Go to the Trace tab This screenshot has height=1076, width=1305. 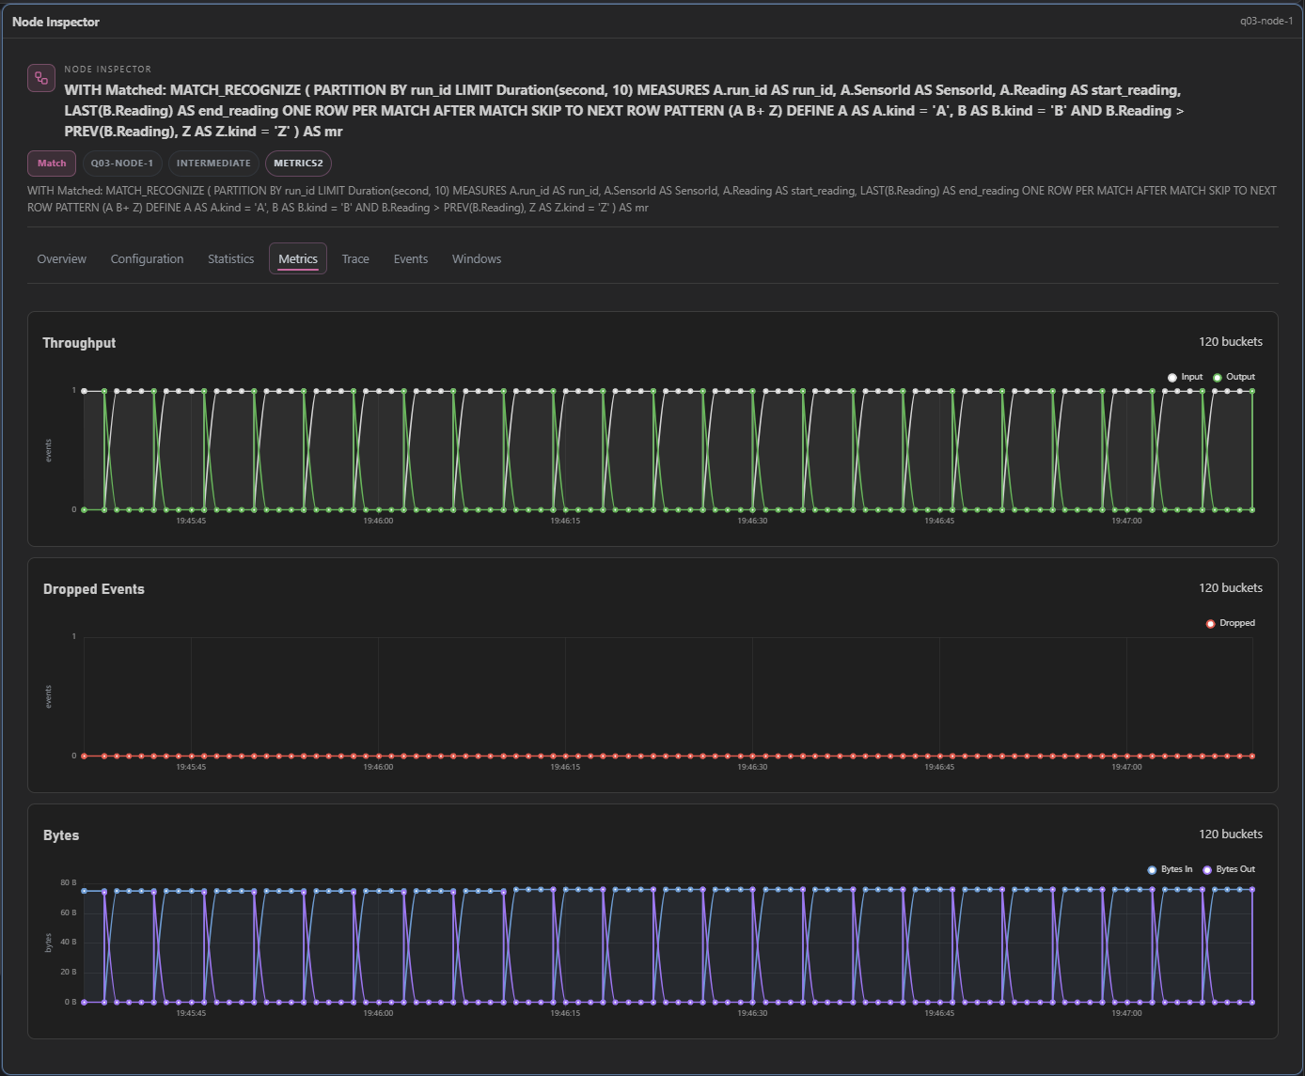(x=355, y=259)
